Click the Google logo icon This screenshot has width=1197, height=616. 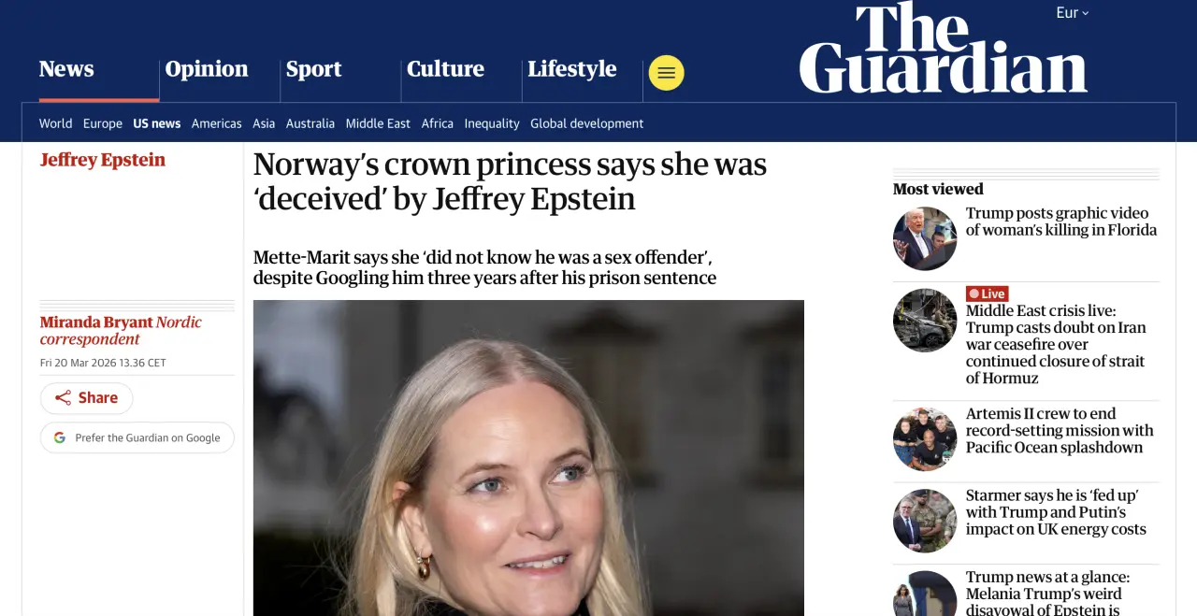click(60, 437)
